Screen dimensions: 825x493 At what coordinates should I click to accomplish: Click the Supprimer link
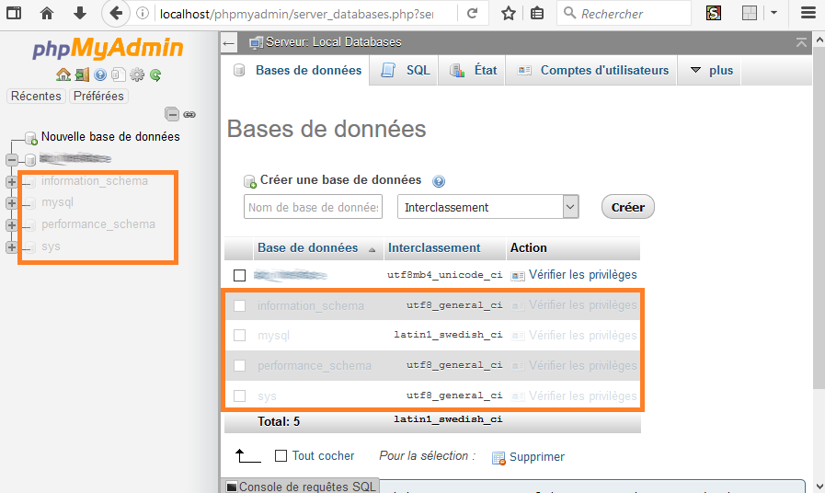537,457
